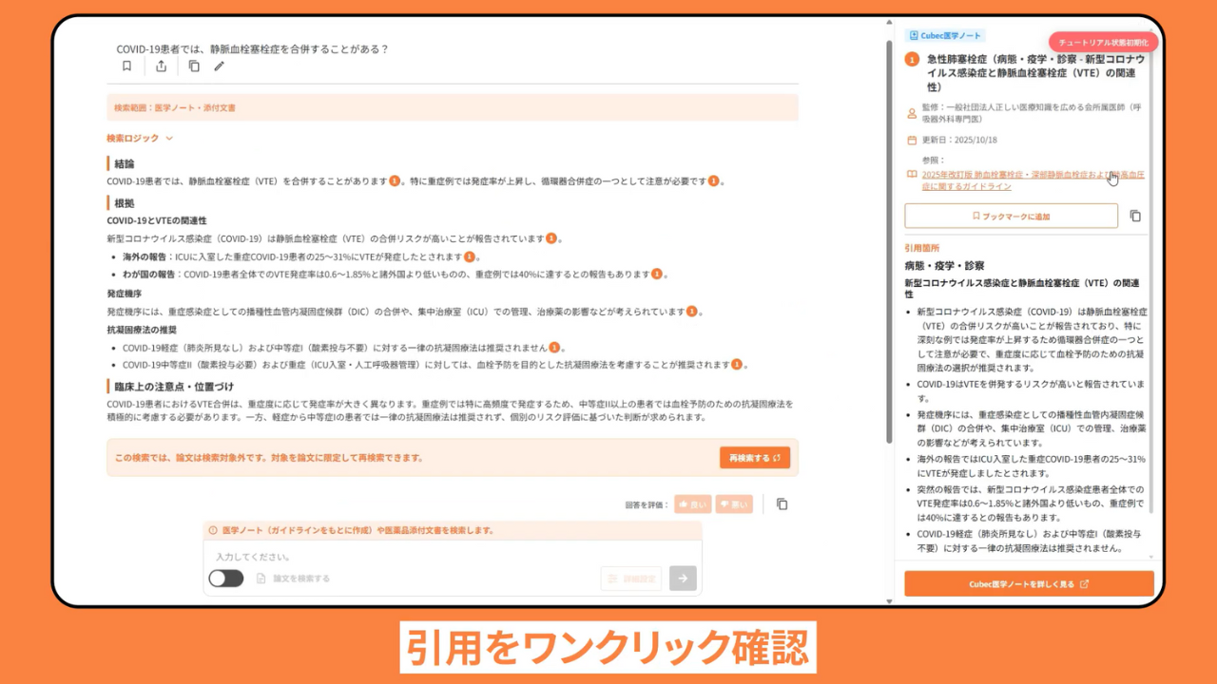This screenshot has width=1217, height=684.
Task: Edit the question using pencil icon
Action: pyautogui.click(x=221, y=66)
